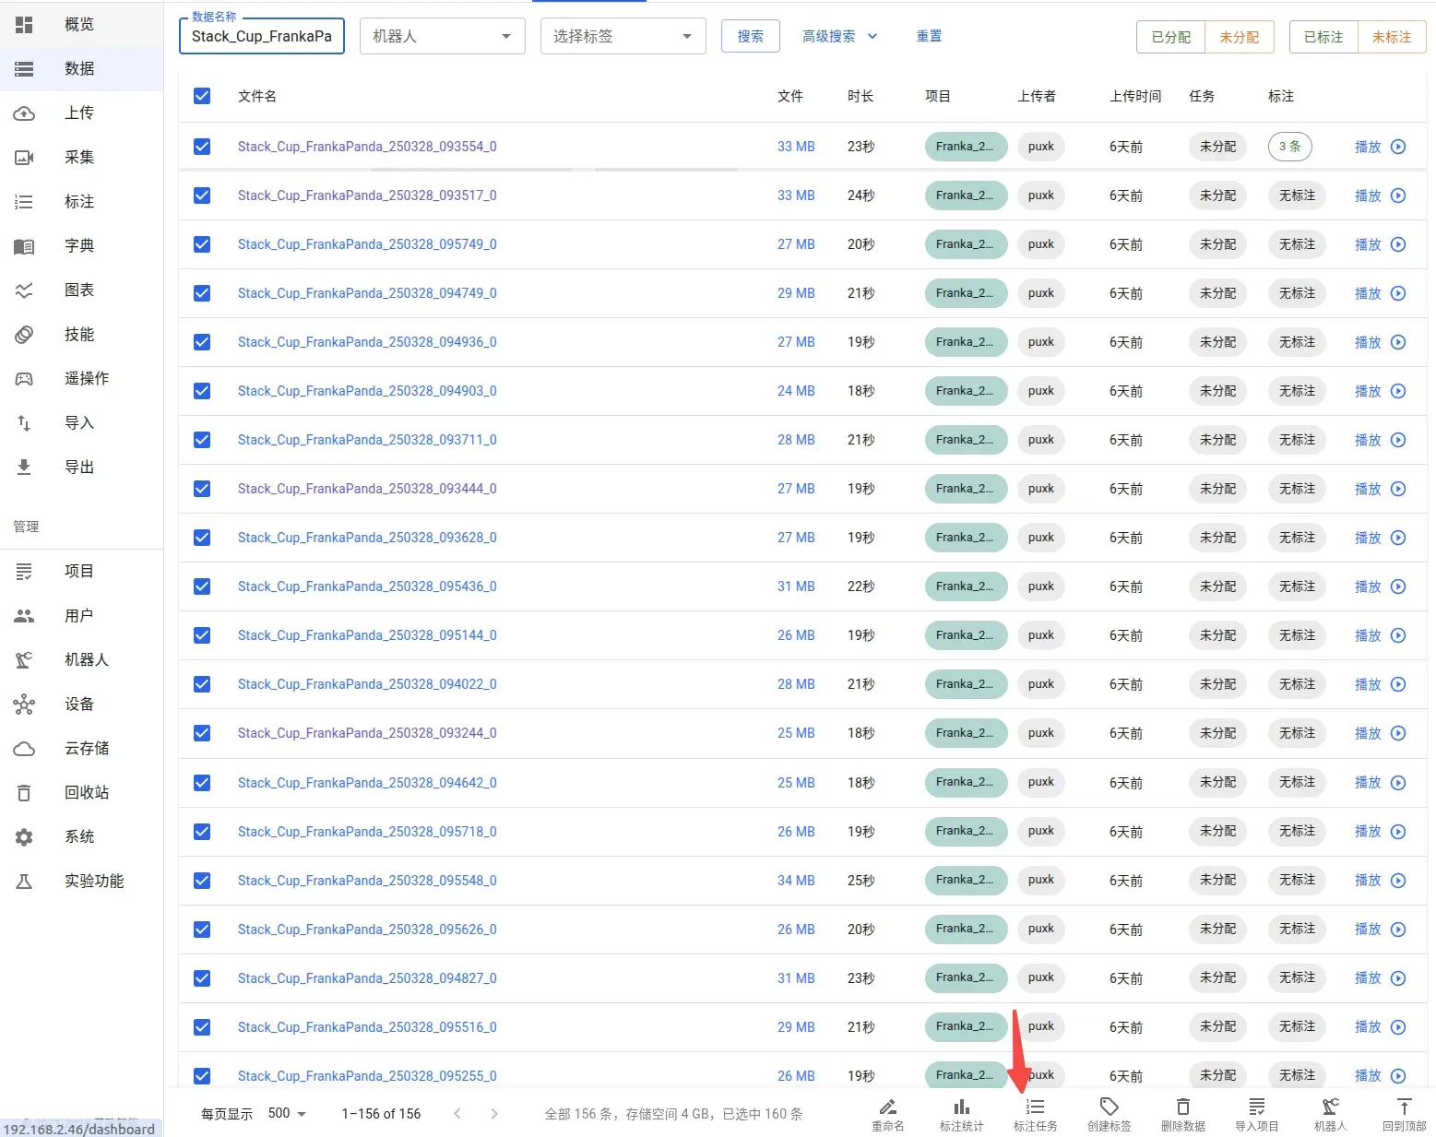Click the 导入项目 icon
Viewport: 1436px width, 1137px height.
1256,1107
